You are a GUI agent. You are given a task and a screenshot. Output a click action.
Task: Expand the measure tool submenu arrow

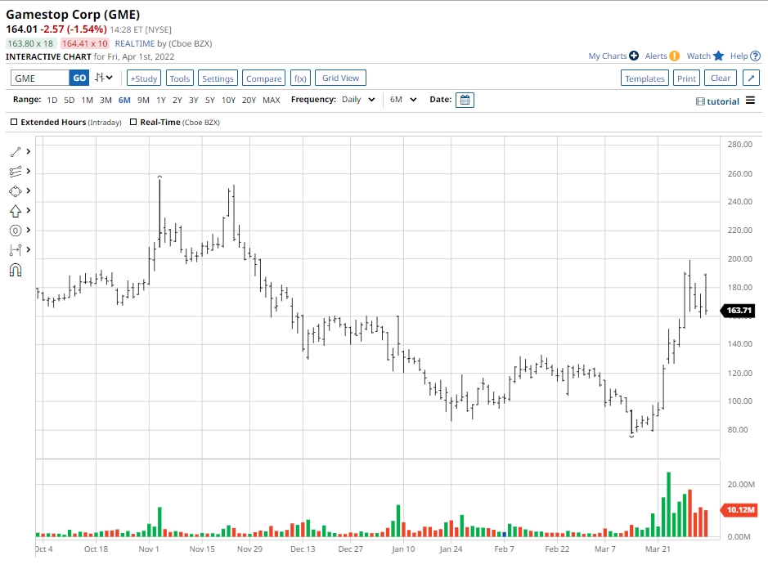(x=29, y=249)
